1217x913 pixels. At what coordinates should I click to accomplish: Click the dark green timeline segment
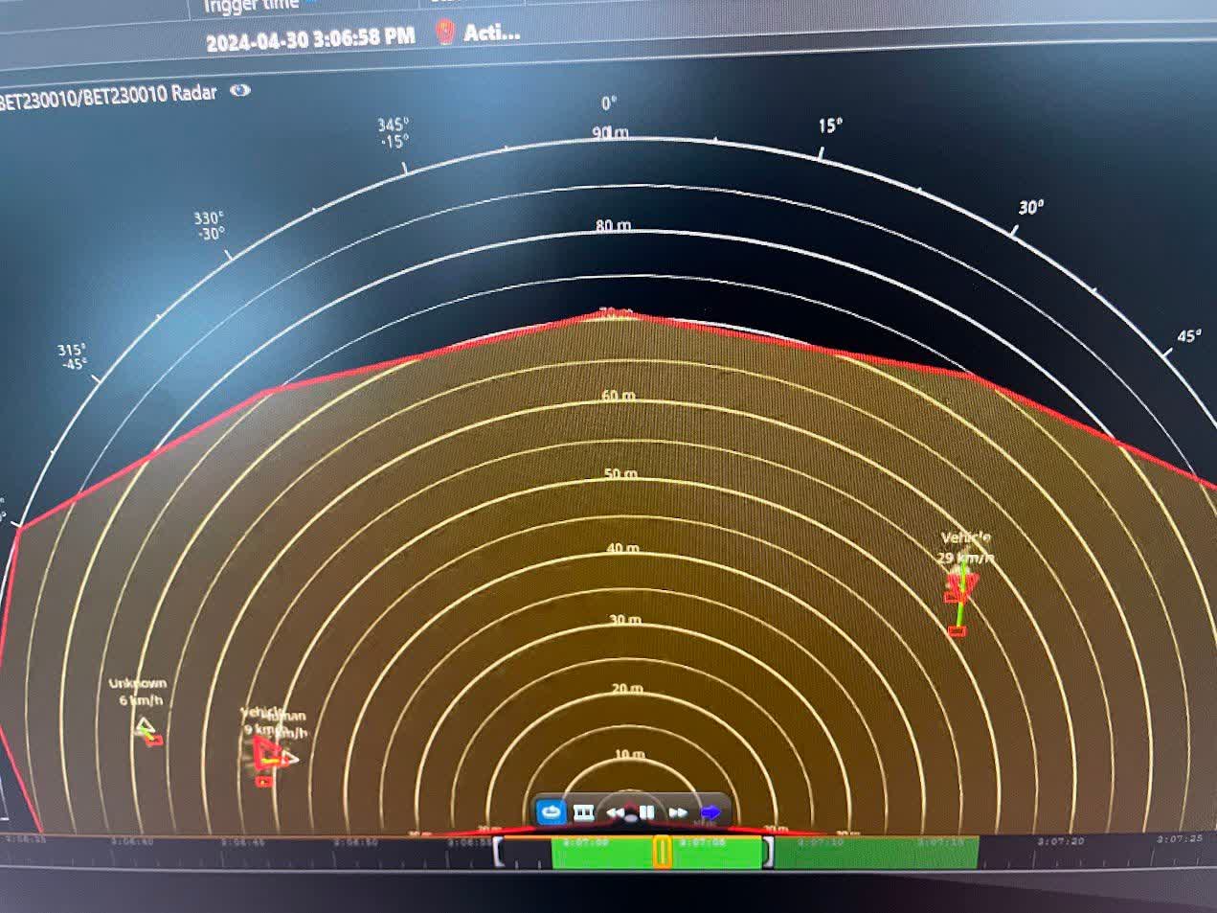876,853
